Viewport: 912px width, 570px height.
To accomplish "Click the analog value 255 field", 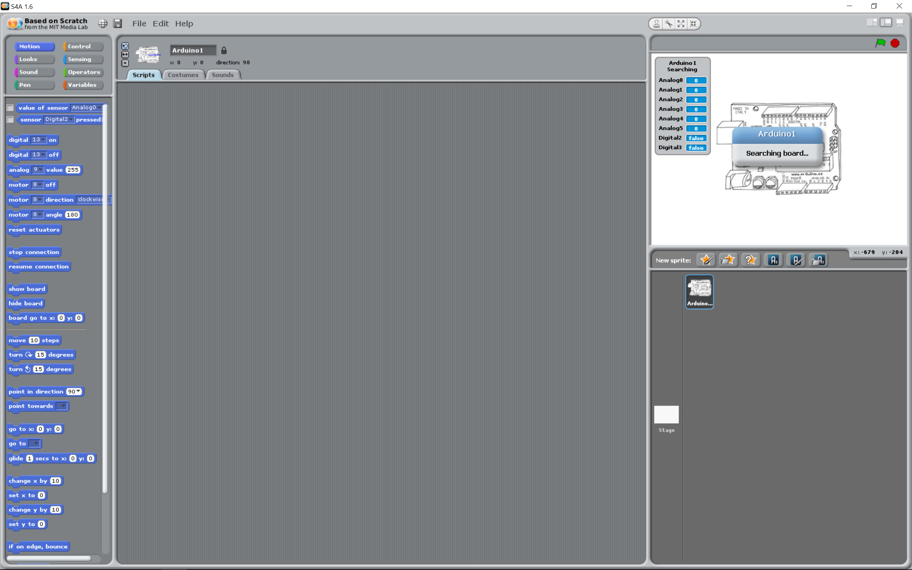I will pos(73,170).
